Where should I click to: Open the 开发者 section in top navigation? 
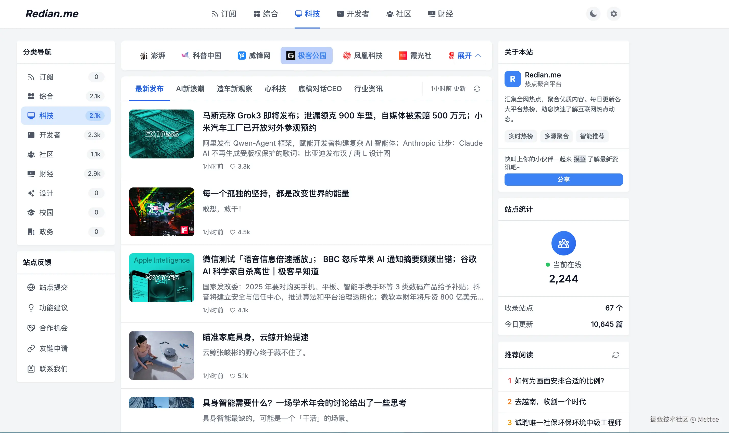pos(353,14)
